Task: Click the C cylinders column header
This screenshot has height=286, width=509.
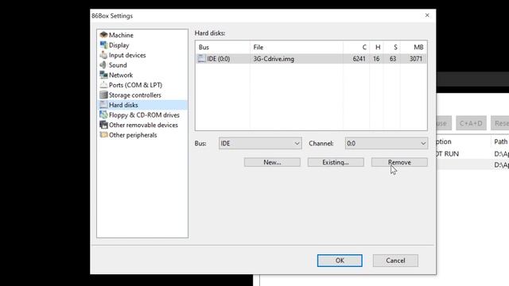Action: pos(356,48)
